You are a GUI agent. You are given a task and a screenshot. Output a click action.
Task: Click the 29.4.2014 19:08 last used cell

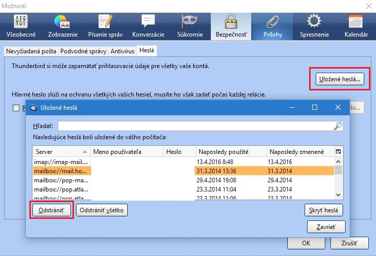[216, 180]
